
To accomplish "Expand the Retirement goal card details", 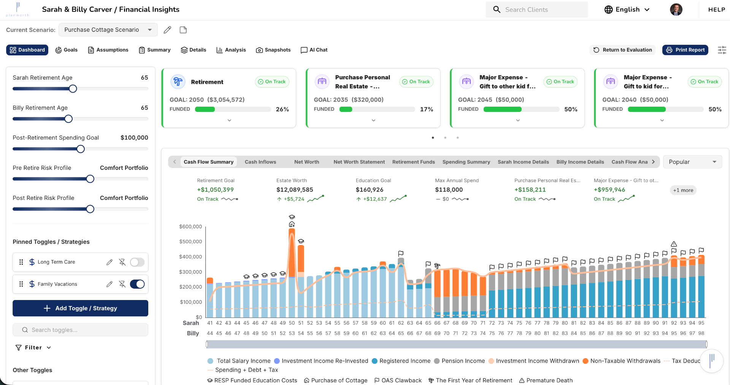I will [229, 120].
